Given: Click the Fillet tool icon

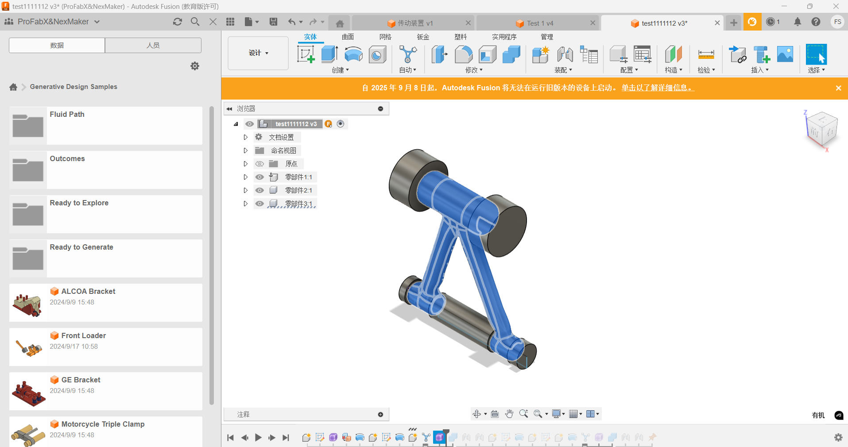Looking at the screenshot, I should [464, 54].
